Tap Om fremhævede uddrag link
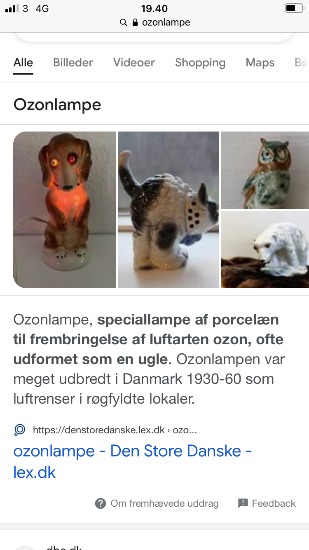Viewport: 309px width, 550px height. (164, 503)
